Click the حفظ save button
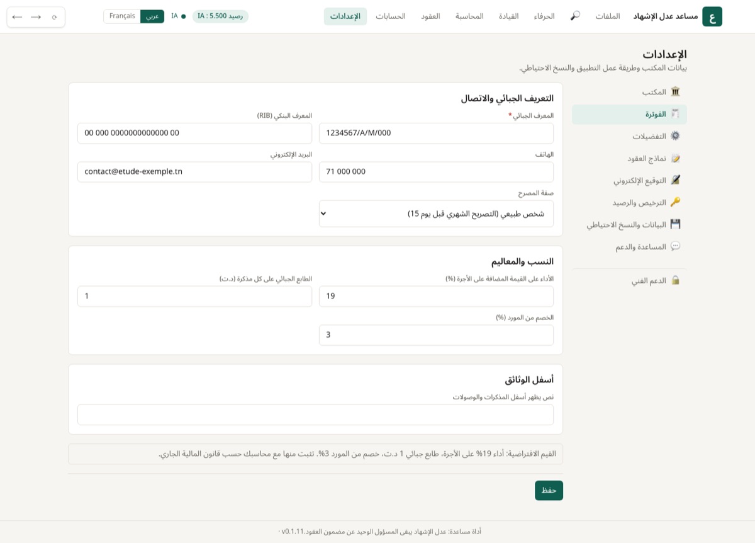The width and height of the screenshot is (755, 543). (549, 490)
